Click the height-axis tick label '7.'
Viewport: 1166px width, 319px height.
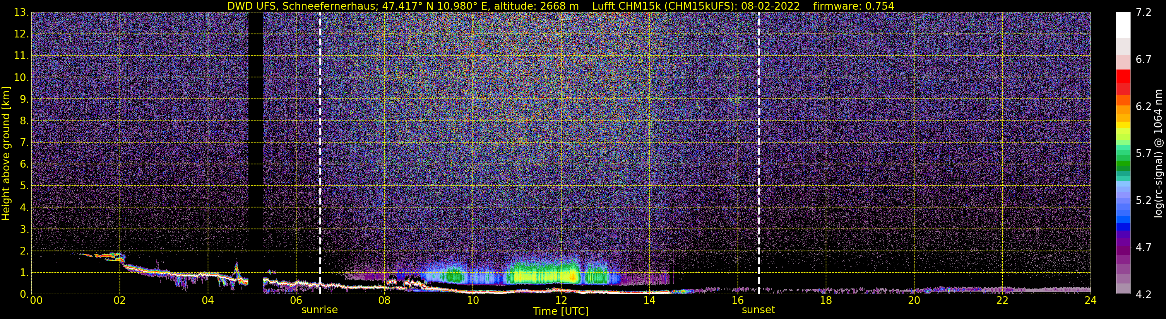click(24, 143)
